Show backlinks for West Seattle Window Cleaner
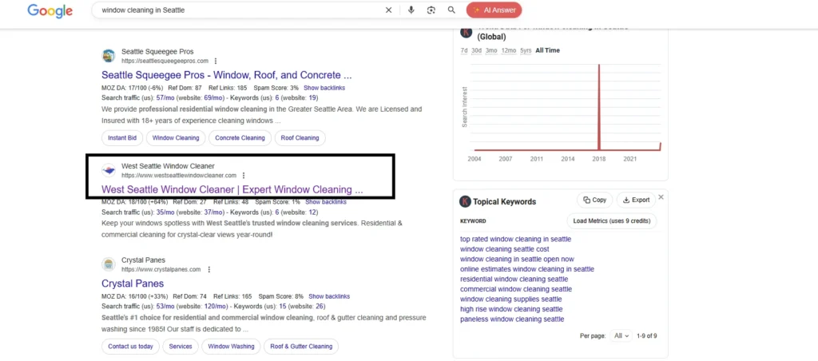The width and height of the screenshot is (818, 361). [326, 202]
